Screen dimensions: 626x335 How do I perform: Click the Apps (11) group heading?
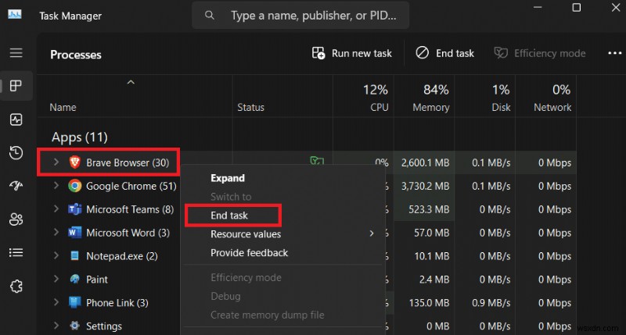(x=80, y=137)
